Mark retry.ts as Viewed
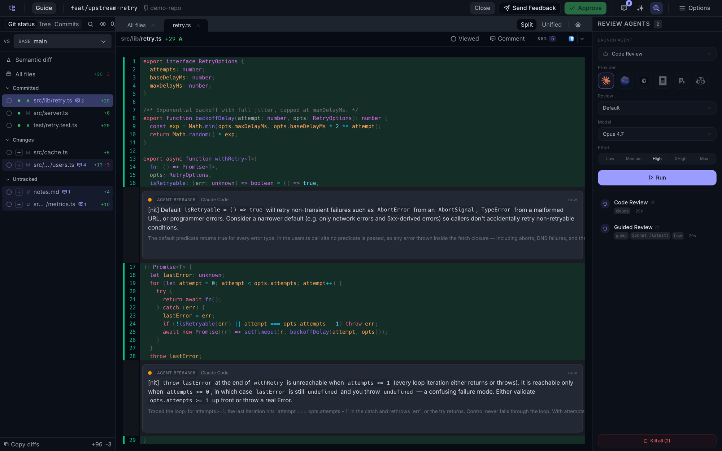 pyautogui.click(x=465, y=39)
